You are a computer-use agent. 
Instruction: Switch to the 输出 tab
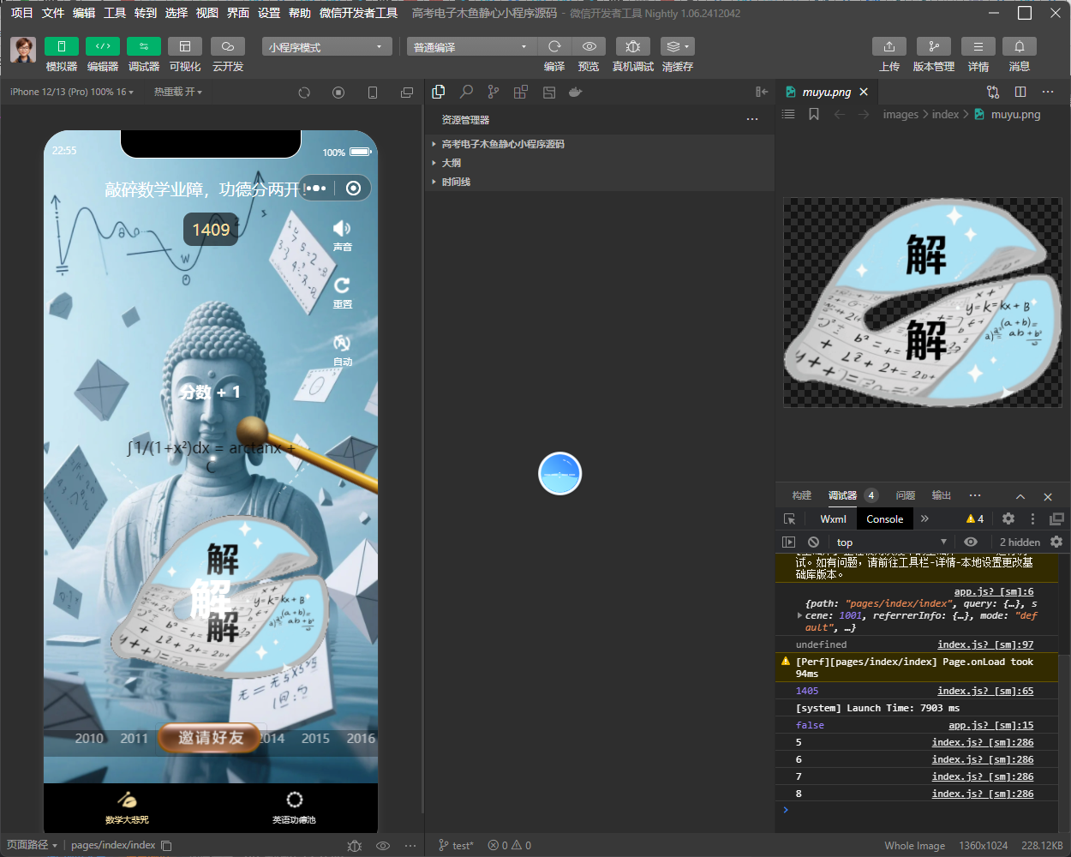(x=942, y=495)
